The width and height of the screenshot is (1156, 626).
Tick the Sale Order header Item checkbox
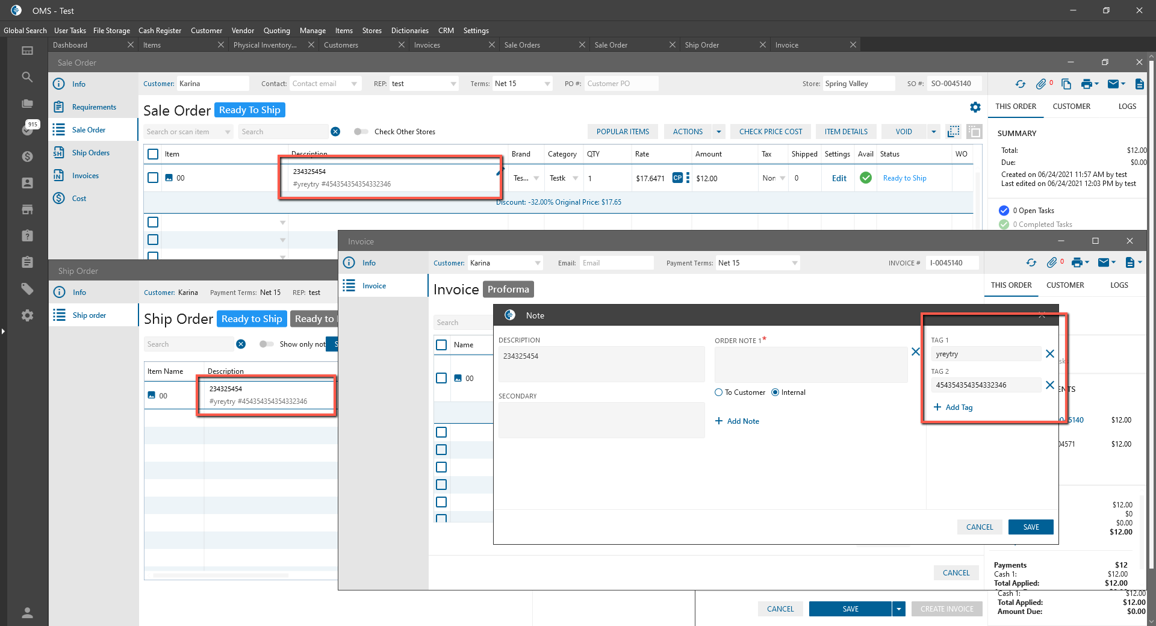[153, 154]
